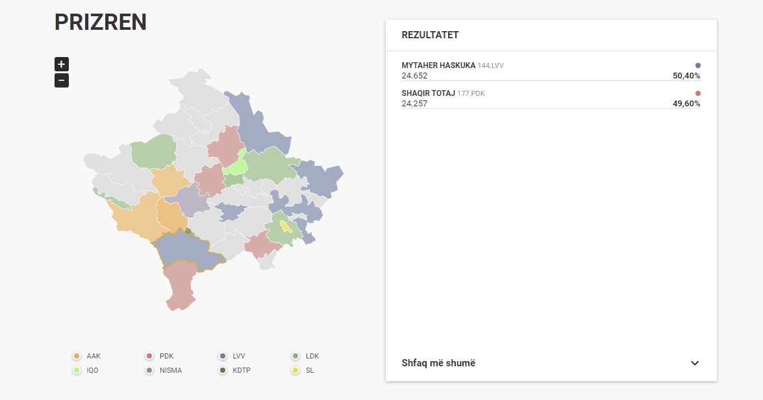Click 'Shfaq më shumë' to show more
763x400 pixels.
pos(439,363)
